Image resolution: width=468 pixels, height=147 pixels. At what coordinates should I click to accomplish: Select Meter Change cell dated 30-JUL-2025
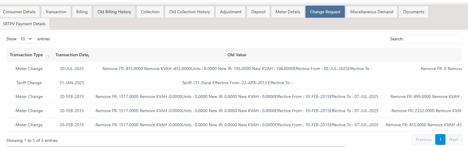(x=29, y=69)
